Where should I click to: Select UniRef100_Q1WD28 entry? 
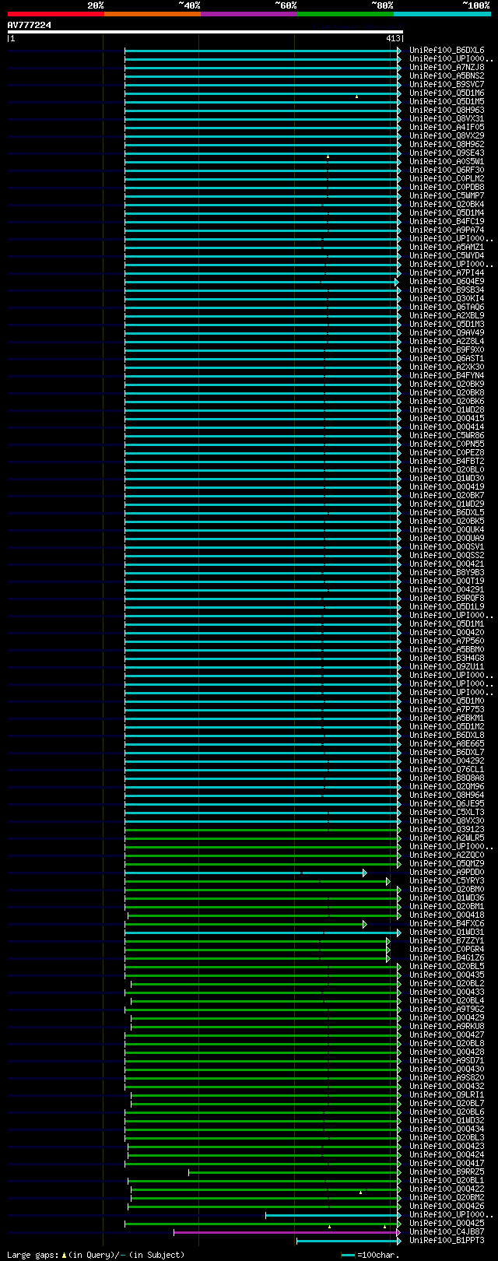(x=447, y=410)
